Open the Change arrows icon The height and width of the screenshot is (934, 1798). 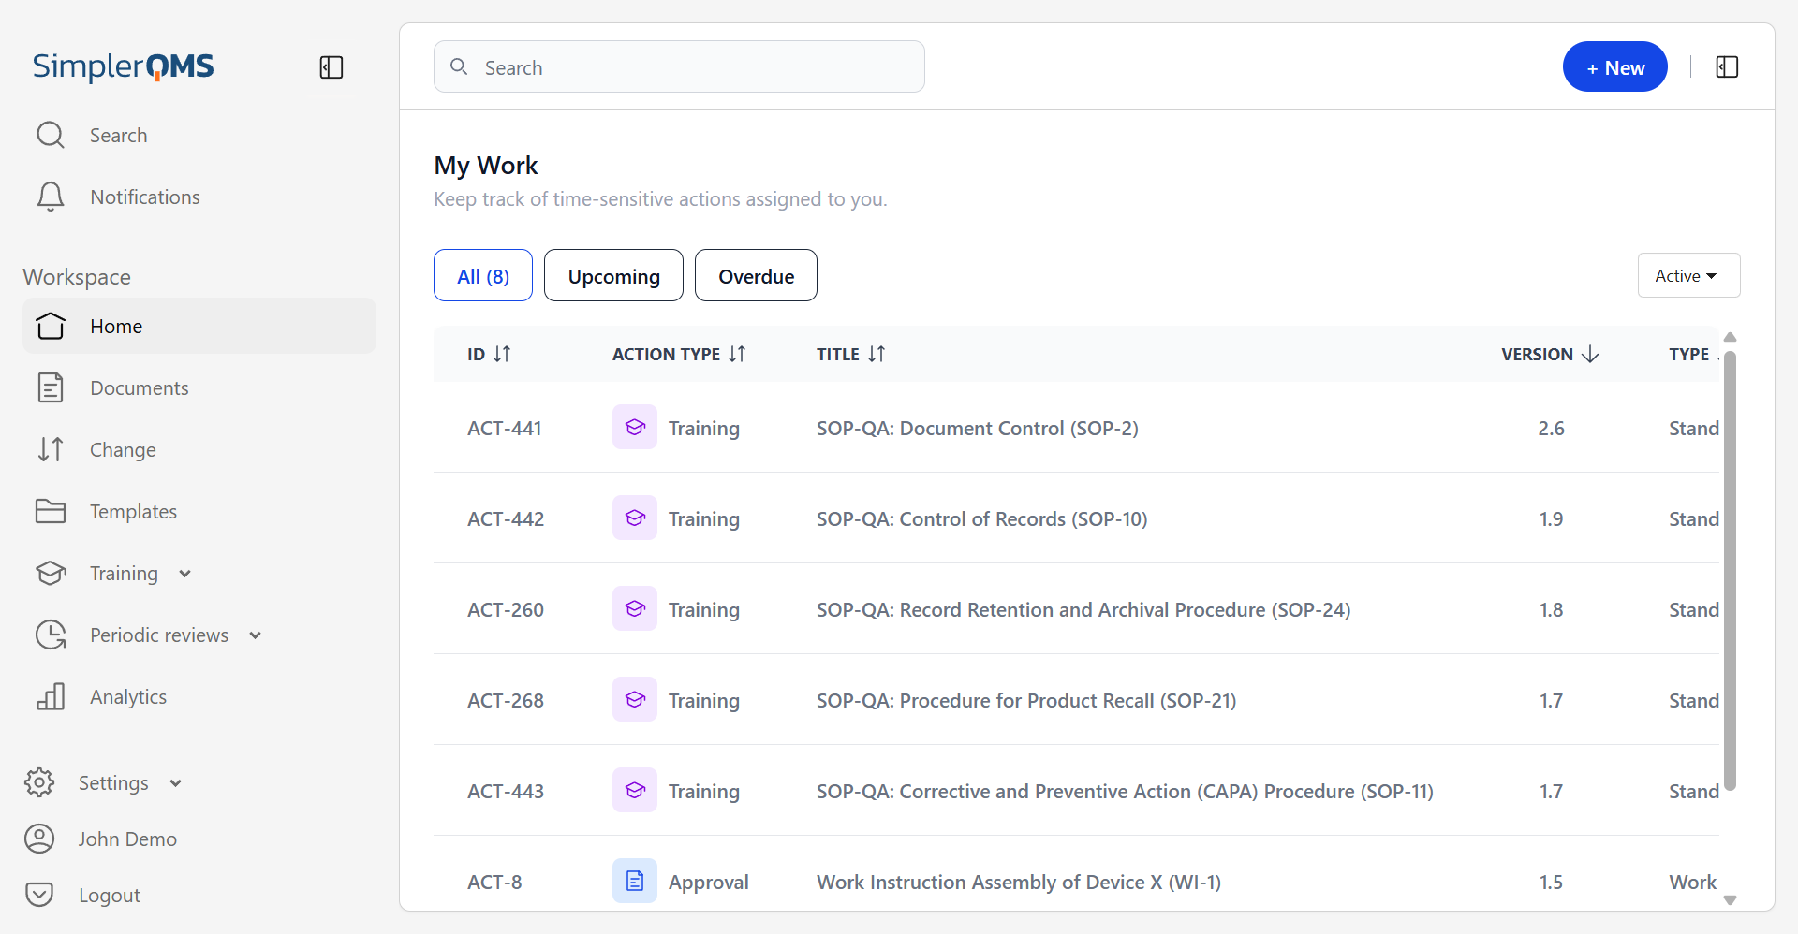pyautogui.click(x=51, y=449)
